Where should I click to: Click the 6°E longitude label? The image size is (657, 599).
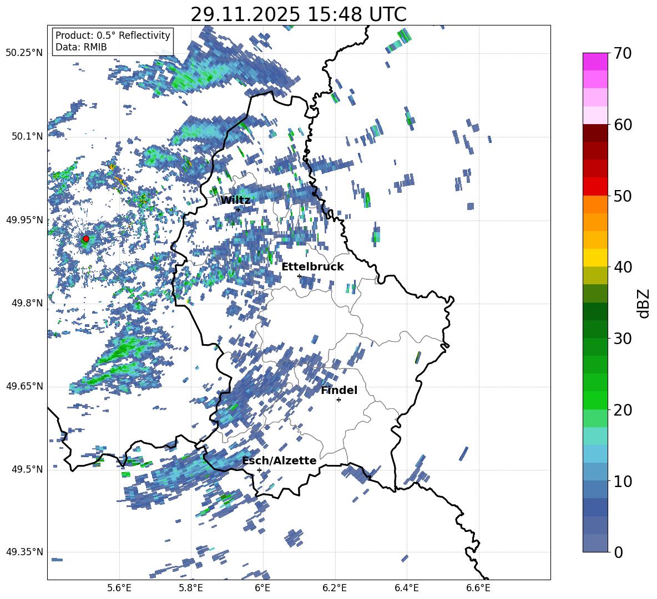[262, 588]
